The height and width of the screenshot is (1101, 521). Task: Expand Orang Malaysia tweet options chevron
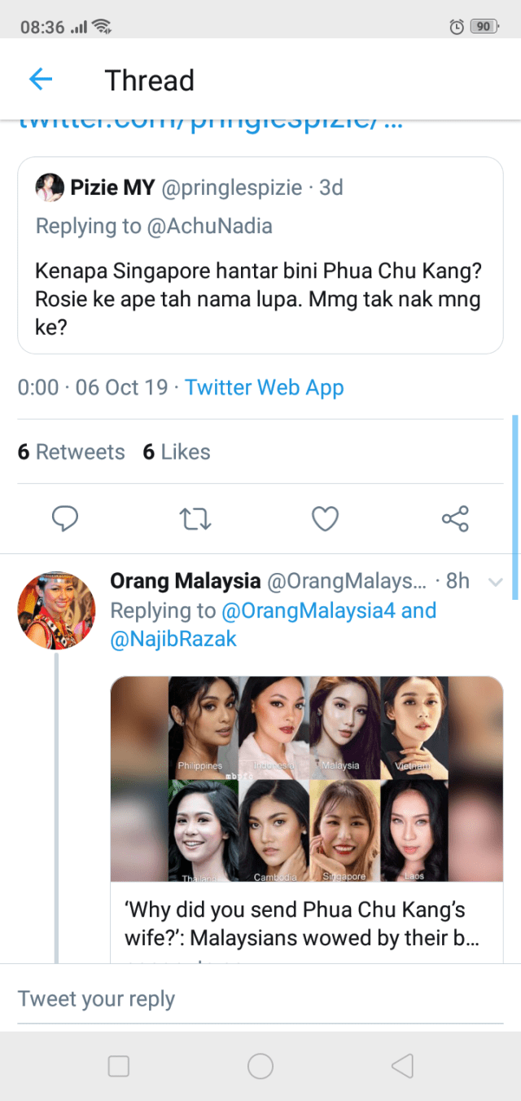click(495, 582)
